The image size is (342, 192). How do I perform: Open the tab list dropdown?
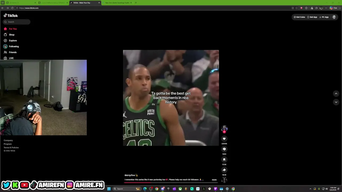[2, 3]
